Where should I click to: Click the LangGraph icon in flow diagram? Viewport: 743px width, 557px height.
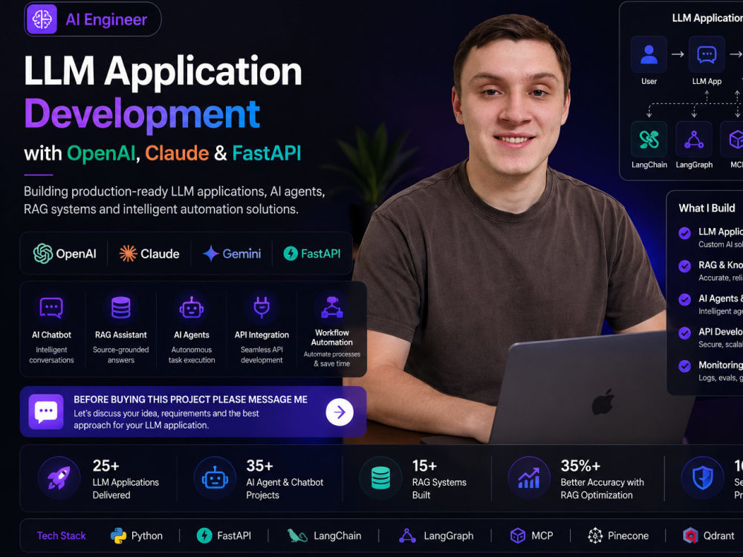click(694, 140)
